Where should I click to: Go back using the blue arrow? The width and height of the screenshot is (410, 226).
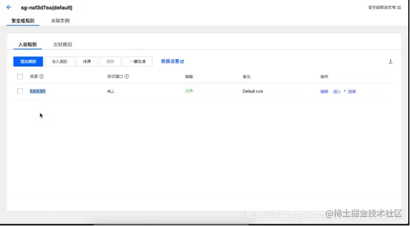click(x=9, y=7)
